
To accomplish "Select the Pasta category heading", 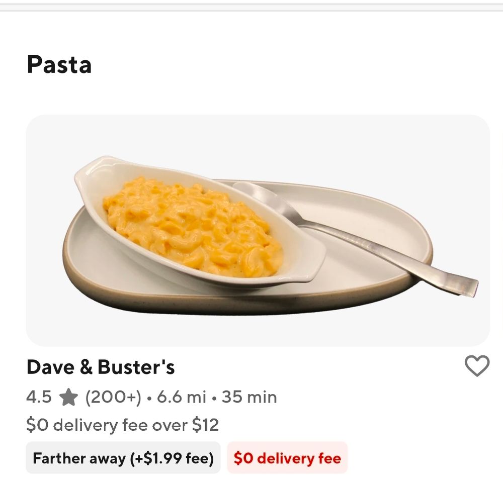I will pos(59,64).
